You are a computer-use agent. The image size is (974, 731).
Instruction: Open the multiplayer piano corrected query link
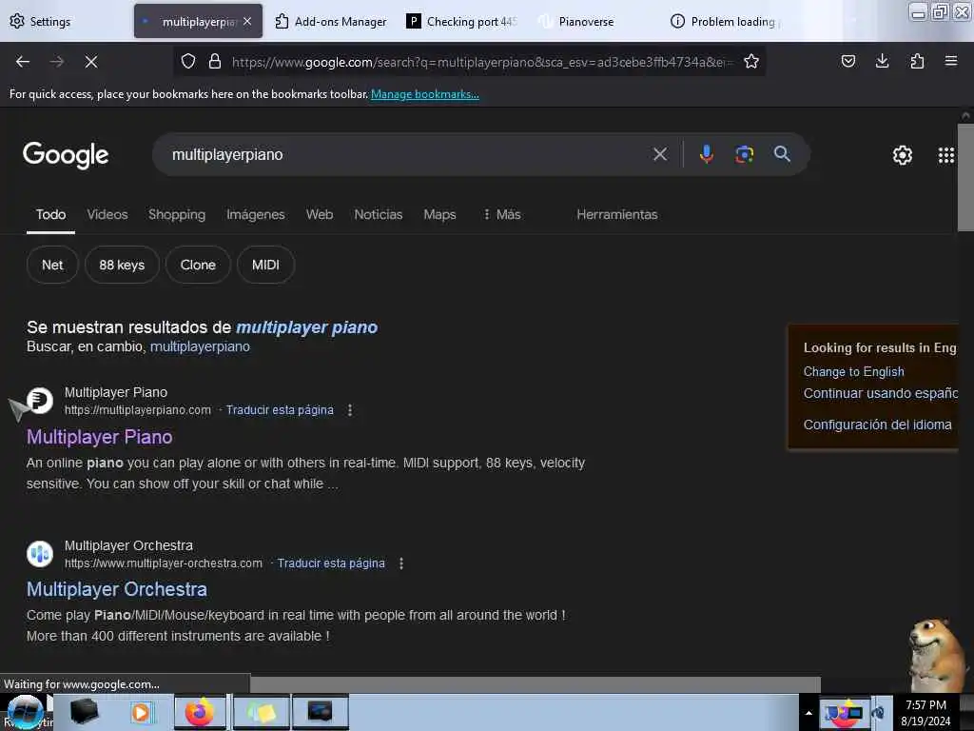307,327
